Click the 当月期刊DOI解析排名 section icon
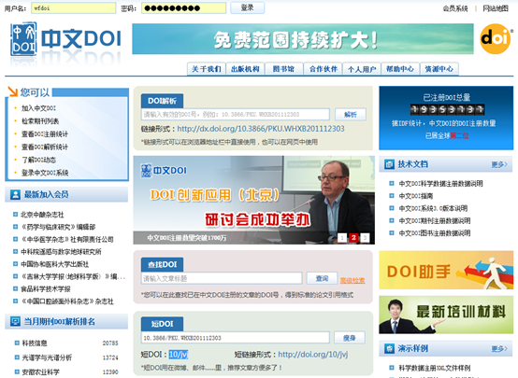Image resolution: width=518 pixels, height=378 pixels. (15, 322)
